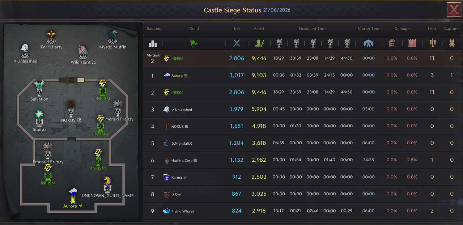The width and height of the screenshot is (463, 225).
Task: Select the Aurora guild row ranked first
Action: coord(302,75)
